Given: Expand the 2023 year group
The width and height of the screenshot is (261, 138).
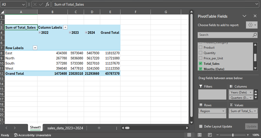Looking at the screenshot, I should (70, 33).
